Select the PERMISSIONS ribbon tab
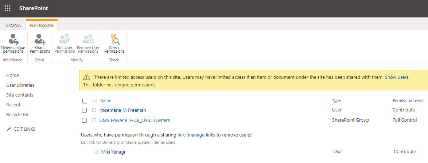The width and height of the screenshot is (428, 163). pyautogui.click(x=42, y=25)
